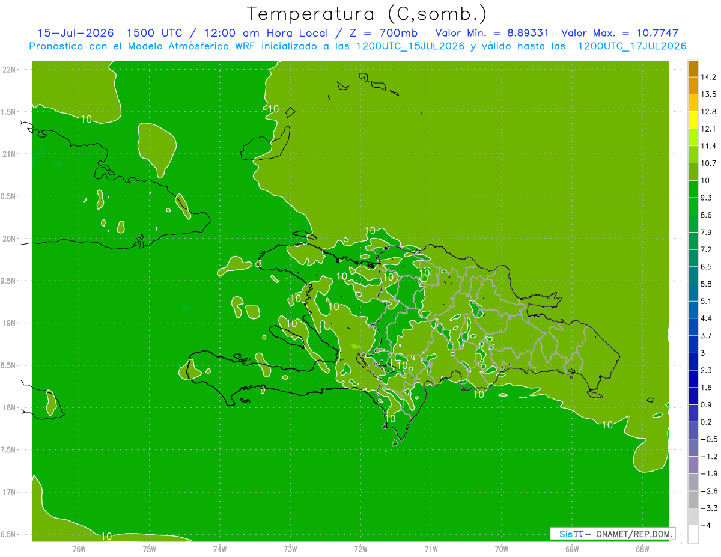Click the colorbar value "14.2"

coord(709,77)
